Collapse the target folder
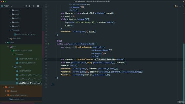Screen dimensions: 185x104 3,87
